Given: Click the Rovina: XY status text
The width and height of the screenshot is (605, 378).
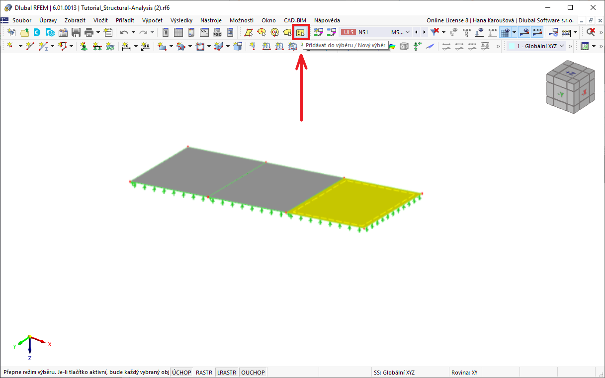Looking at the screenshot, I should (464, 372).
